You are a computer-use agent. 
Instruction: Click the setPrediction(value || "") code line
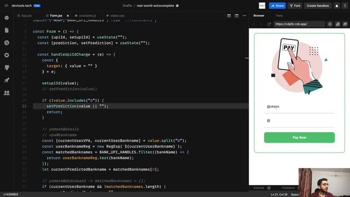[x=78, y=106]
